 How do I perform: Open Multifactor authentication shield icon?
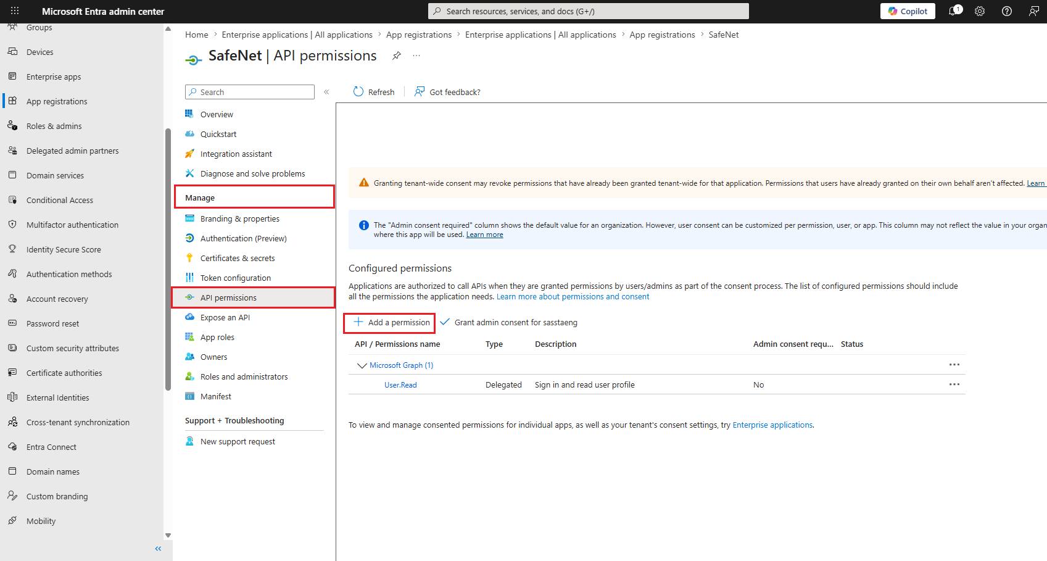point(12,225)
